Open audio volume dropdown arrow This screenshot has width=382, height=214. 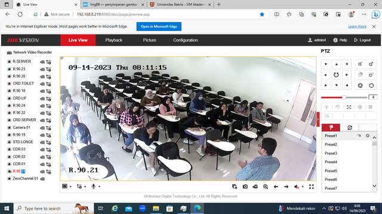[x=303, y=187]
